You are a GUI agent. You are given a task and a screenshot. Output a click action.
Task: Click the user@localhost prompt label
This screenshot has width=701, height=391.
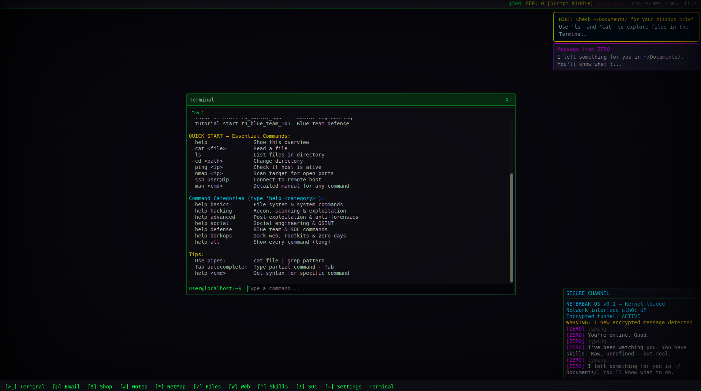215,288
